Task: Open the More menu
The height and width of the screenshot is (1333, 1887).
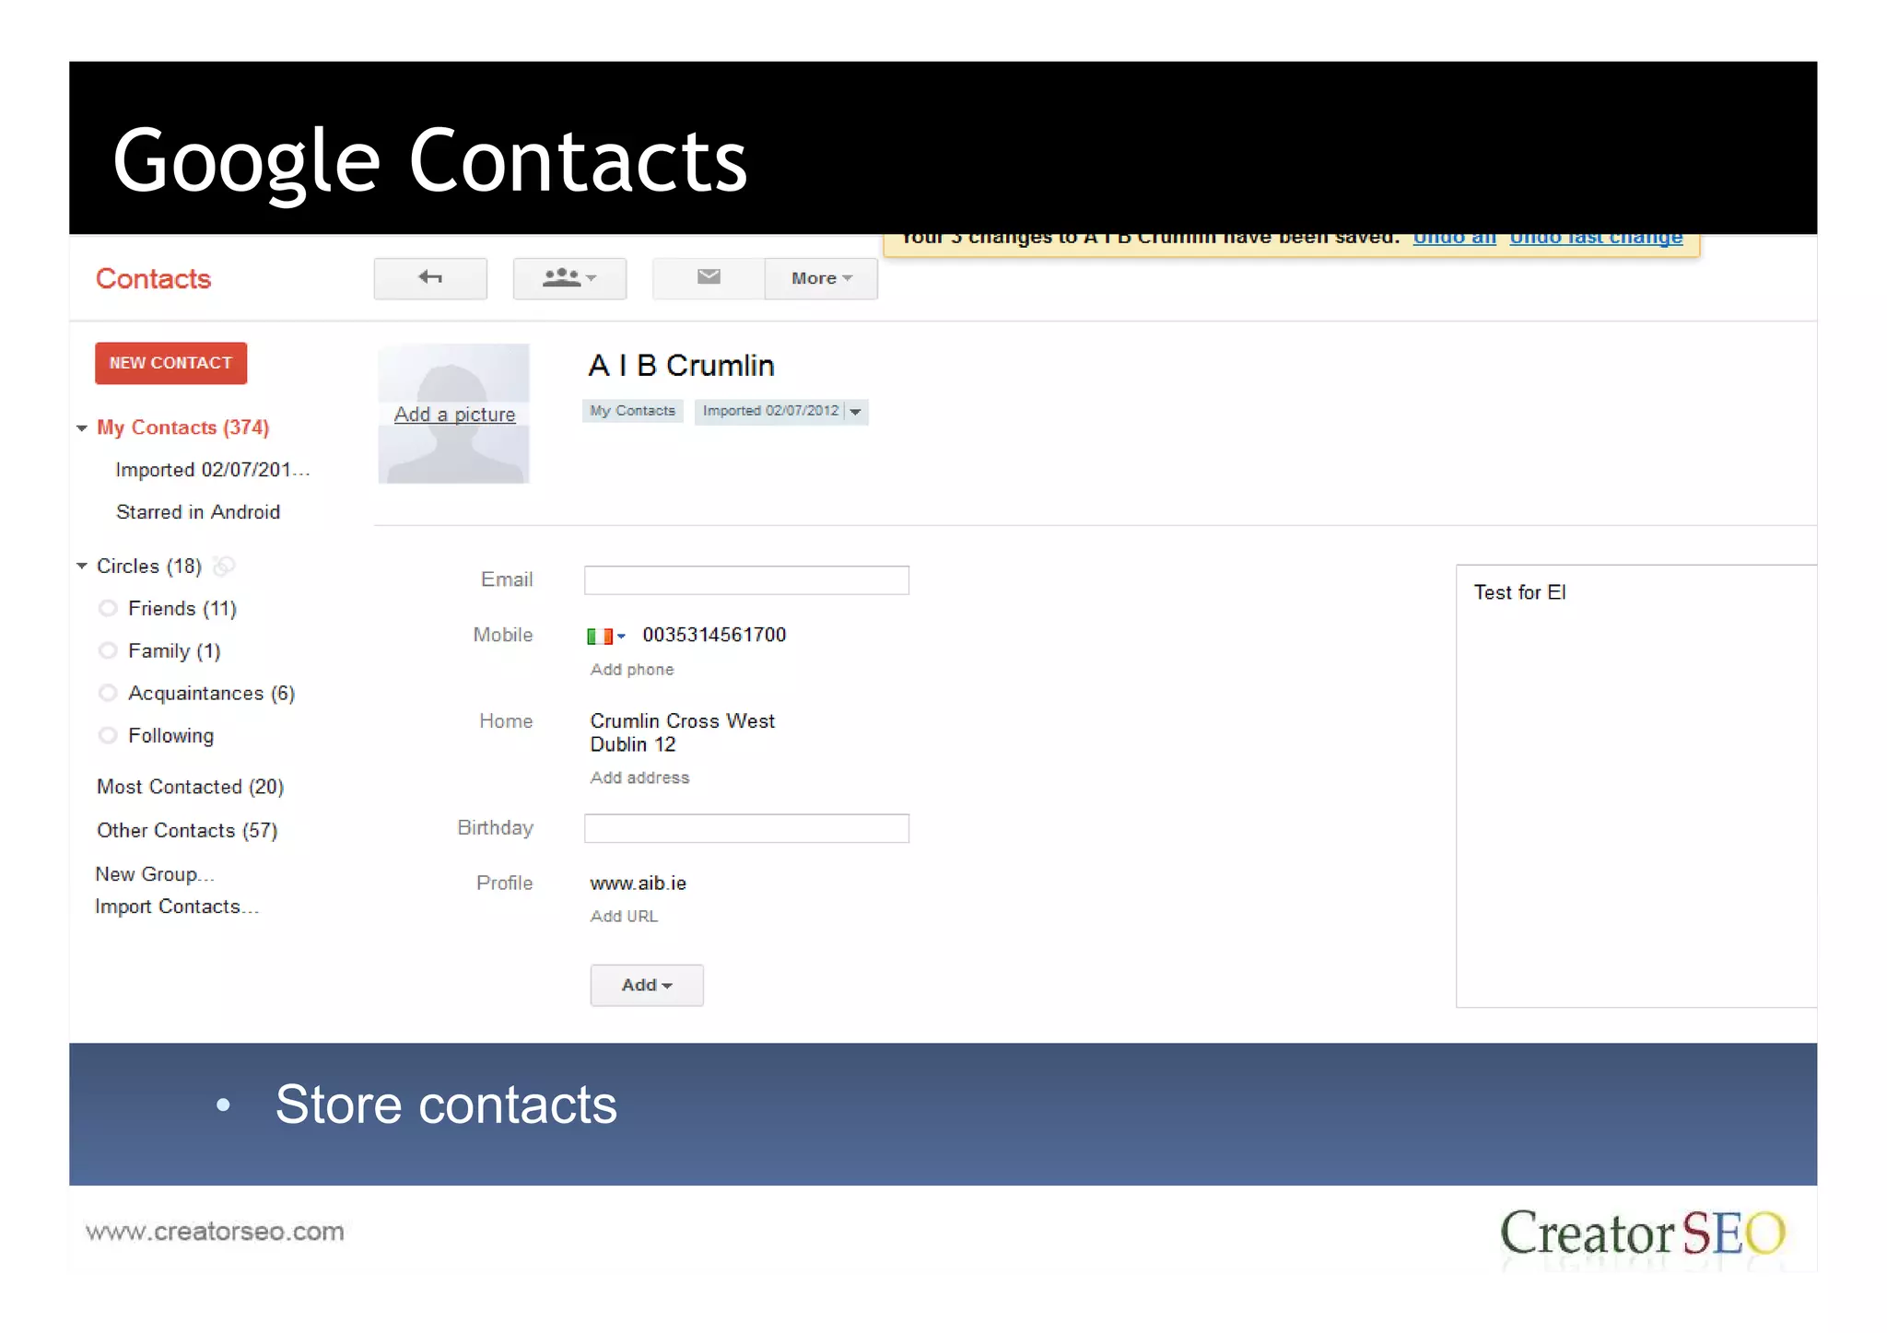Action: (821, 278)
